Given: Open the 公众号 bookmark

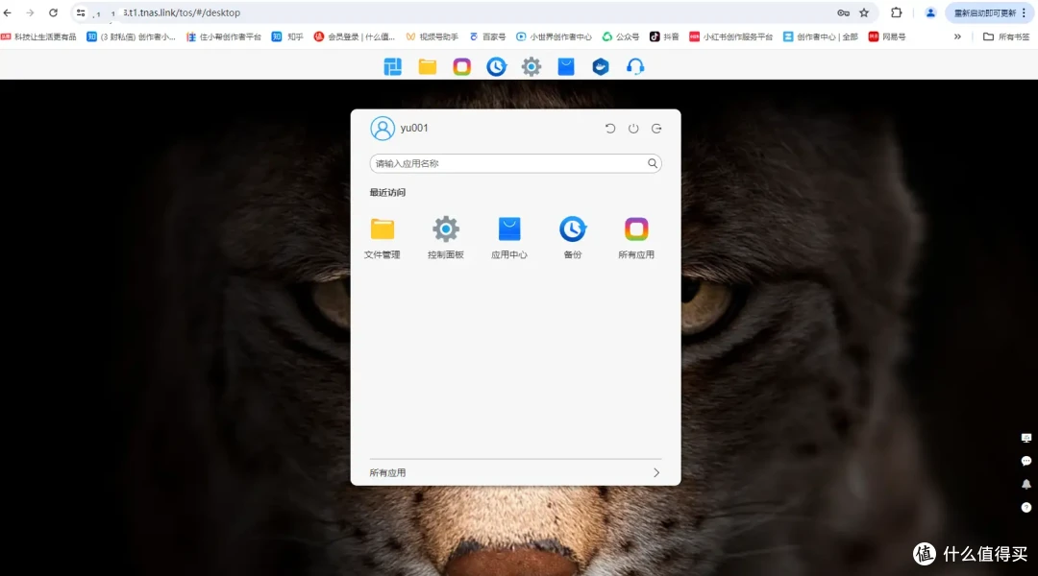Looking at the screenshot, I should click(620, 37).
